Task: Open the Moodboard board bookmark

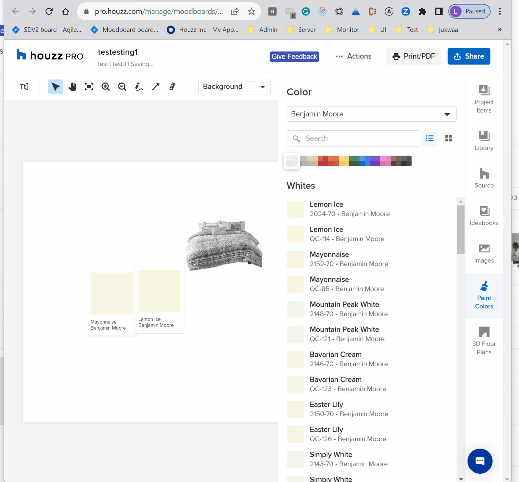Action: click(124, 30)
